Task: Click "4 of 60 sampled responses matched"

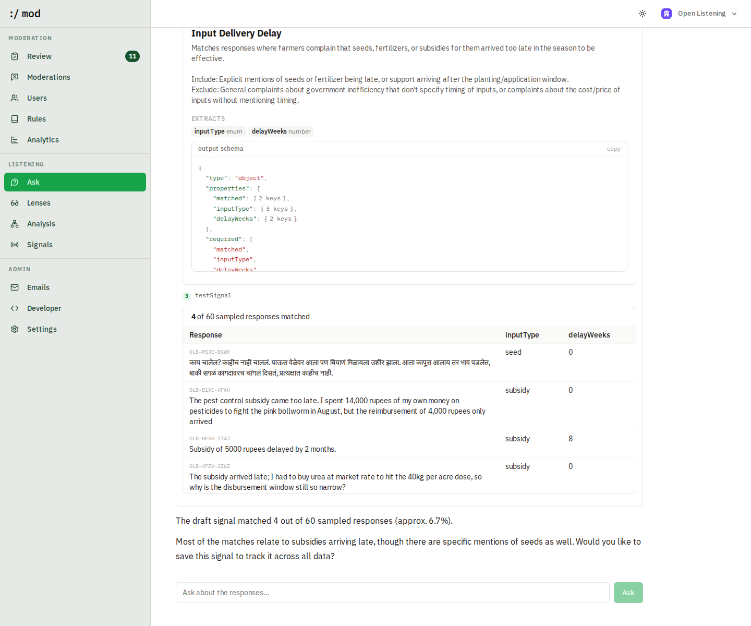Action: coord(250,317)
